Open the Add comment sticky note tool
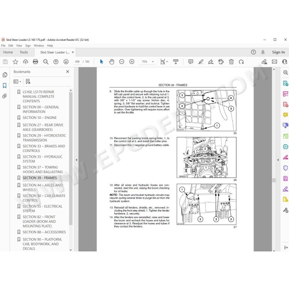Screen dimensions: 289x289 pos(191,62)
